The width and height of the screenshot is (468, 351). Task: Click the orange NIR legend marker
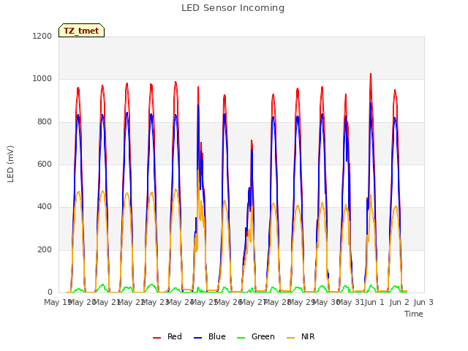pos(291,338)
